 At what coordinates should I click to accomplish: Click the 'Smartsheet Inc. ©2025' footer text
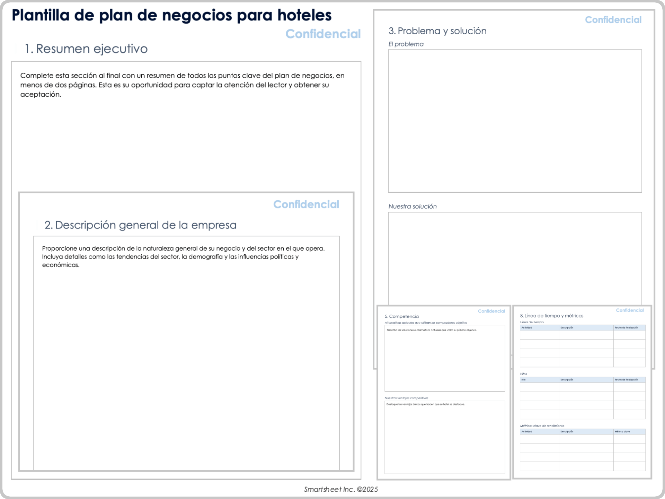341,489
